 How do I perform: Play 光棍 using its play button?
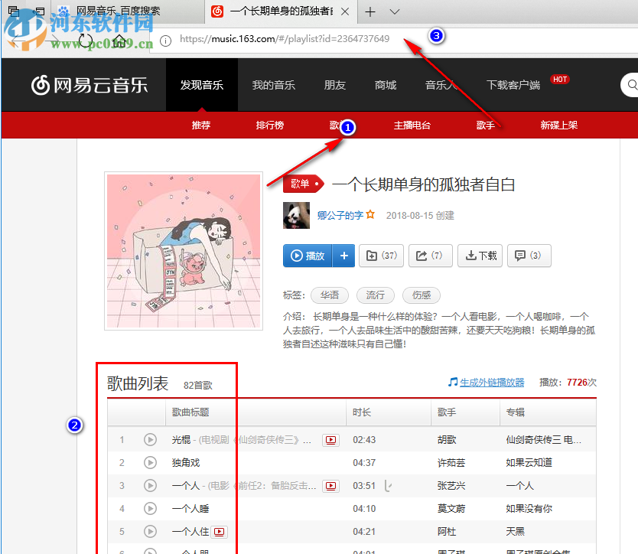pos(150,440)
